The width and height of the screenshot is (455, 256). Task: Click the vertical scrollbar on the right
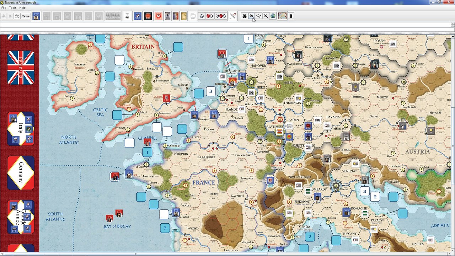point(453,143)
